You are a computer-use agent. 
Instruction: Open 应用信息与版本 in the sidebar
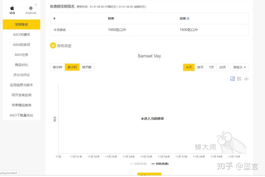pyautogui.click(x=21, y=85)
